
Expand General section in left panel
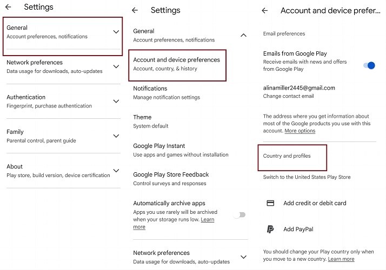116,32
